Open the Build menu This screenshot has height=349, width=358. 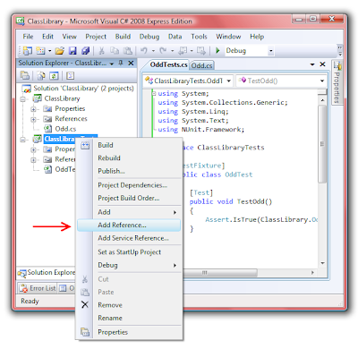pyautogui.click(x=123, y=37)
